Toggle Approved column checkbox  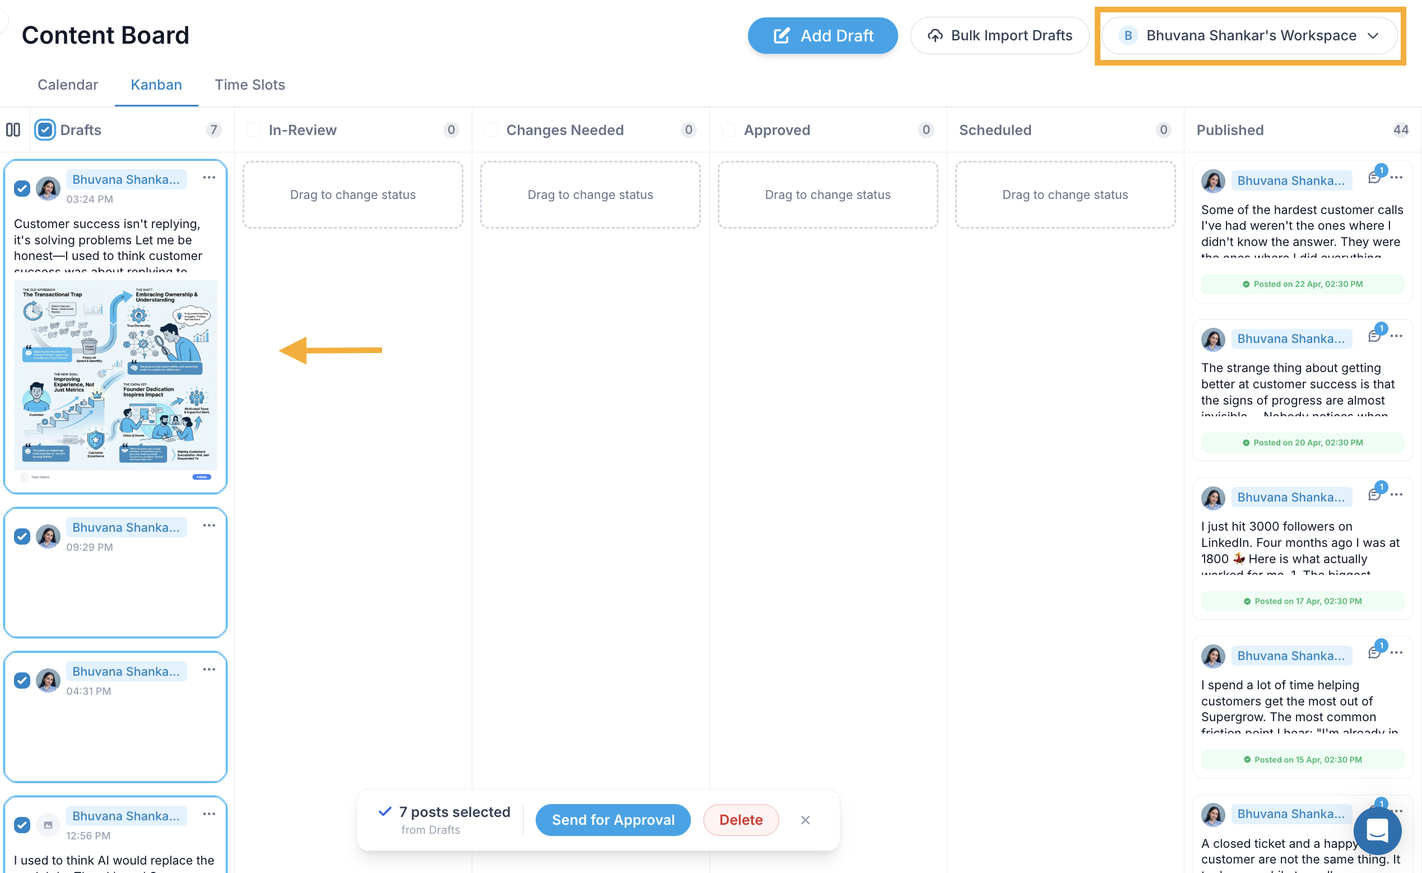click(728, 130)
